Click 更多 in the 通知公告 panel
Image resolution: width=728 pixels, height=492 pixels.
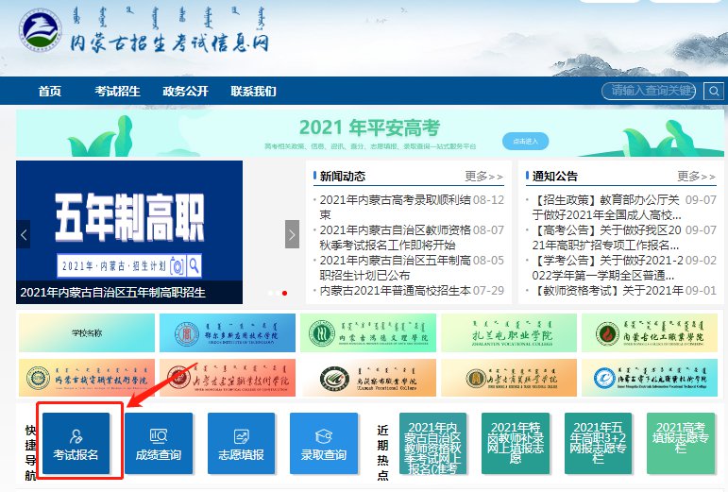(x=696, y=177)
